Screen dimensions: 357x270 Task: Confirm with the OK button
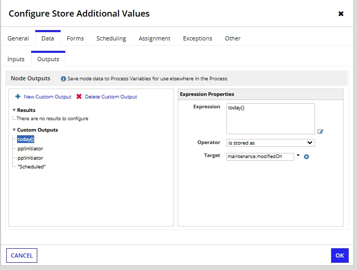pos(340,255)
